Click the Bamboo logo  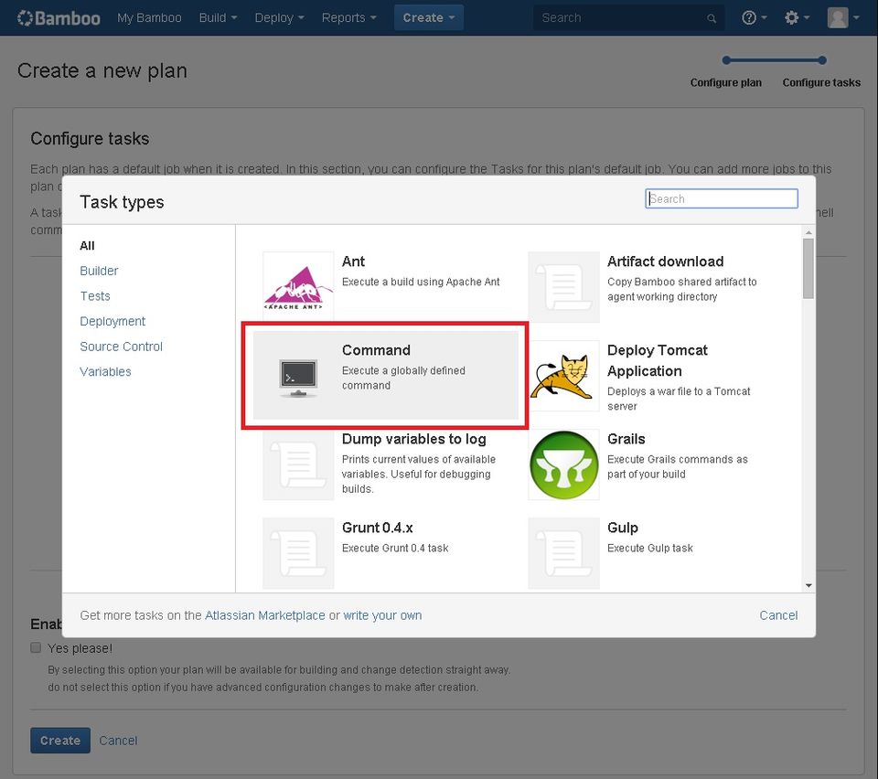(59, 18)
